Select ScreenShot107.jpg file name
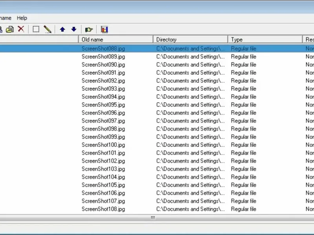This screenshot has width=314, height=235. click(103, 201)
